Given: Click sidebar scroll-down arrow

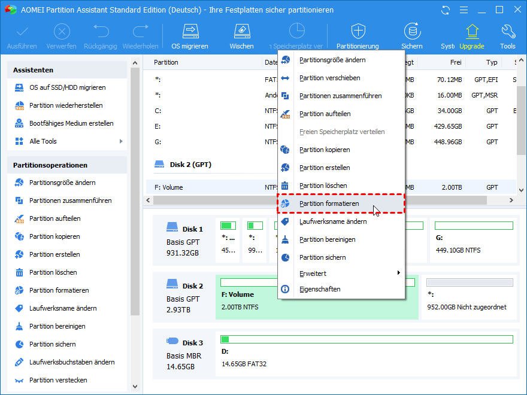Looking at the screenshot, I should tap(135, 387).
